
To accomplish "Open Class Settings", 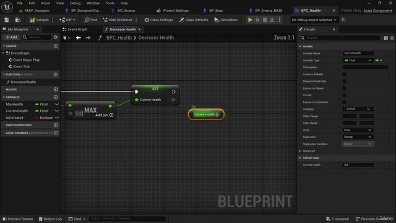I will pyautogui.click(x=158, y=20).
